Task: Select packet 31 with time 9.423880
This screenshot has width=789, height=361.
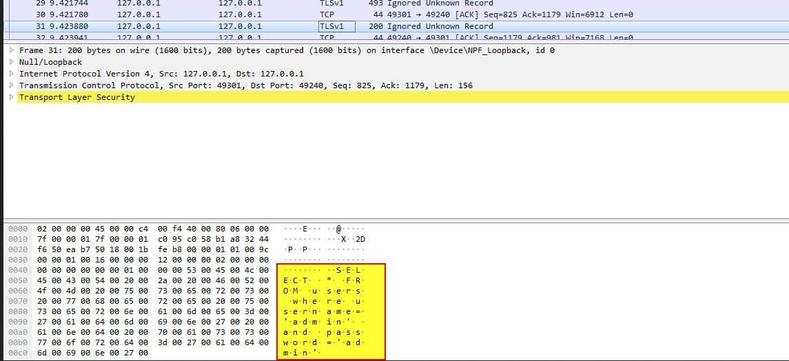Action: (396, 26)
